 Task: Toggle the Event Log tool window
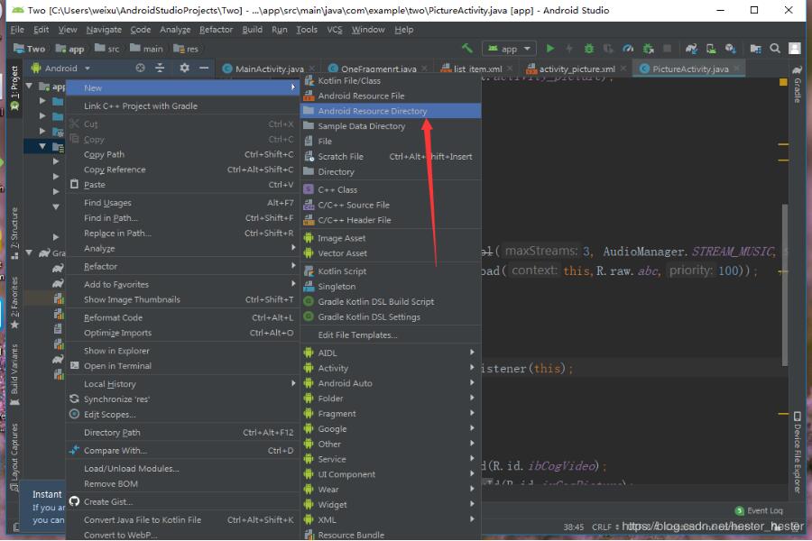759,510
